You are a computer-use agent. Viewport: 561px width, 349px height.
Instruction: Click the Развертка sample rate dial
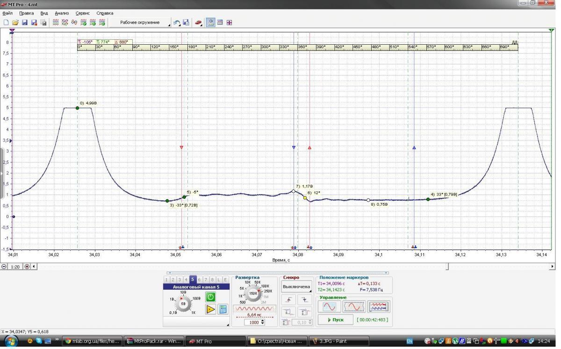(253, 293)
